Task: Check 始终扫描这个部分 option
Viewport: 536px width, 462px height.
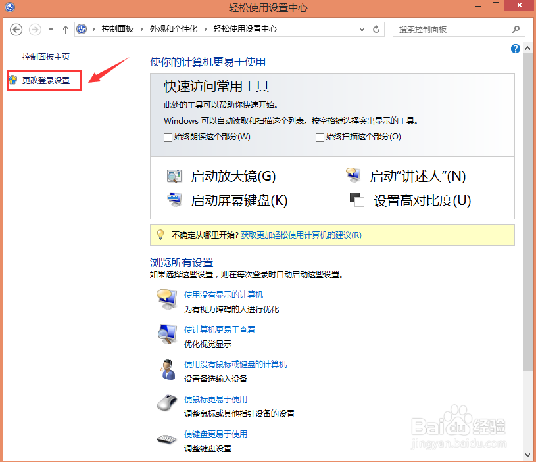Action: pos(320,137)
